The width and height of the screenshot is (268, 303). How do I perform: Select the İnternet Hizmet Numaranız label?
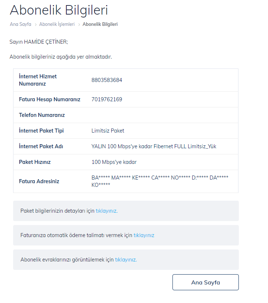click(38, 80)
